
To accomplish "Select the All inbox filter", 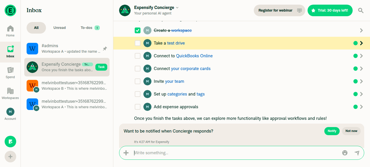I will [36, 28].
